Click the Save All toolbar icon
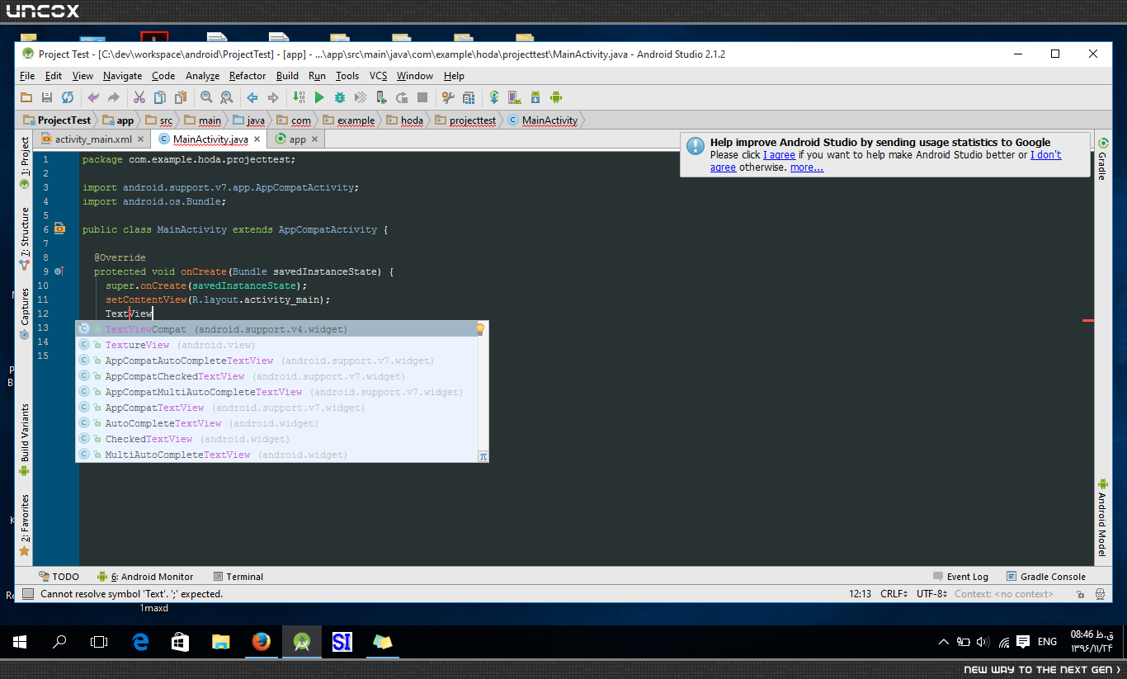The width and height of the screenshot is (1127, 679). click(47, 97)
